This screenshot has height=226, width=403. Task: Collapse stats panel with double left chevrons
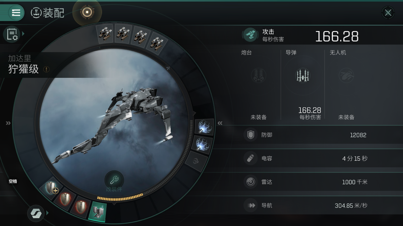coord(220,123)
